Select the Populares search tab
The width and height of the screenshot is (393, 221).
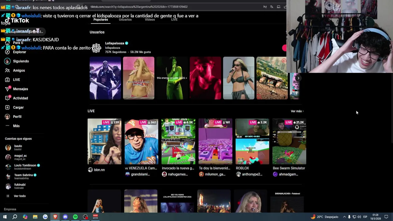point(101,20)
